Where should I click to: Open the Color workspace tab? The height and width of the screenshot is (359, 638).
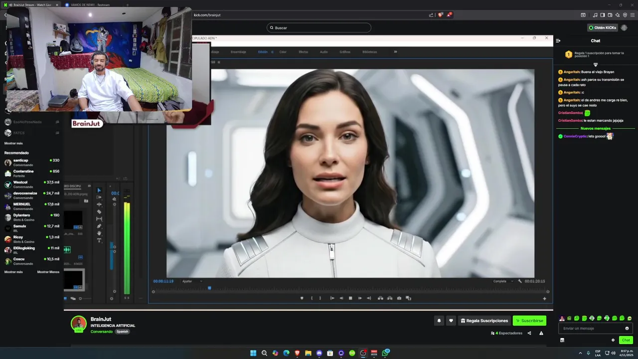coord(283,52)
